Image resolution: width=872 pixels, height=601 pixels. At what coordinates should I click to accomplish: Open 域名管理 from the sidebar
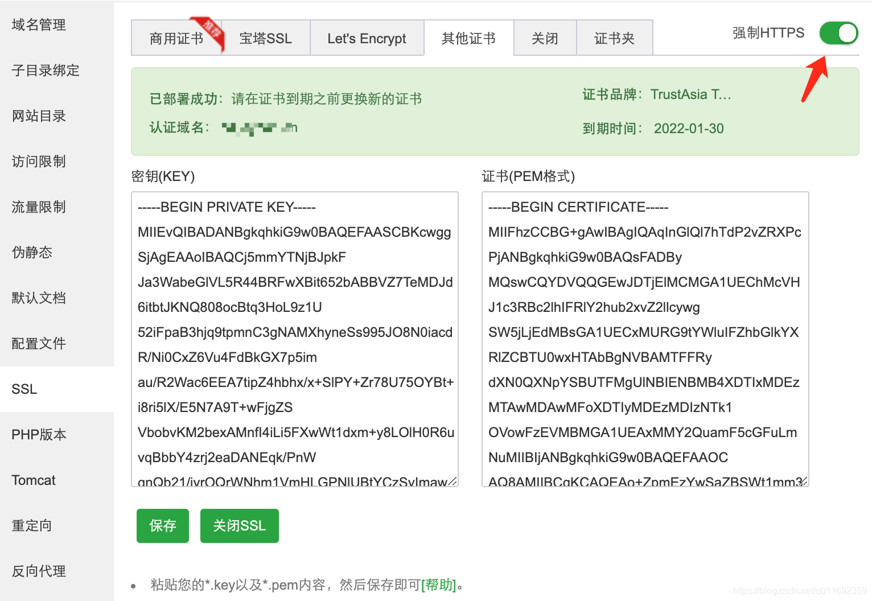click(x=38, y=24)
